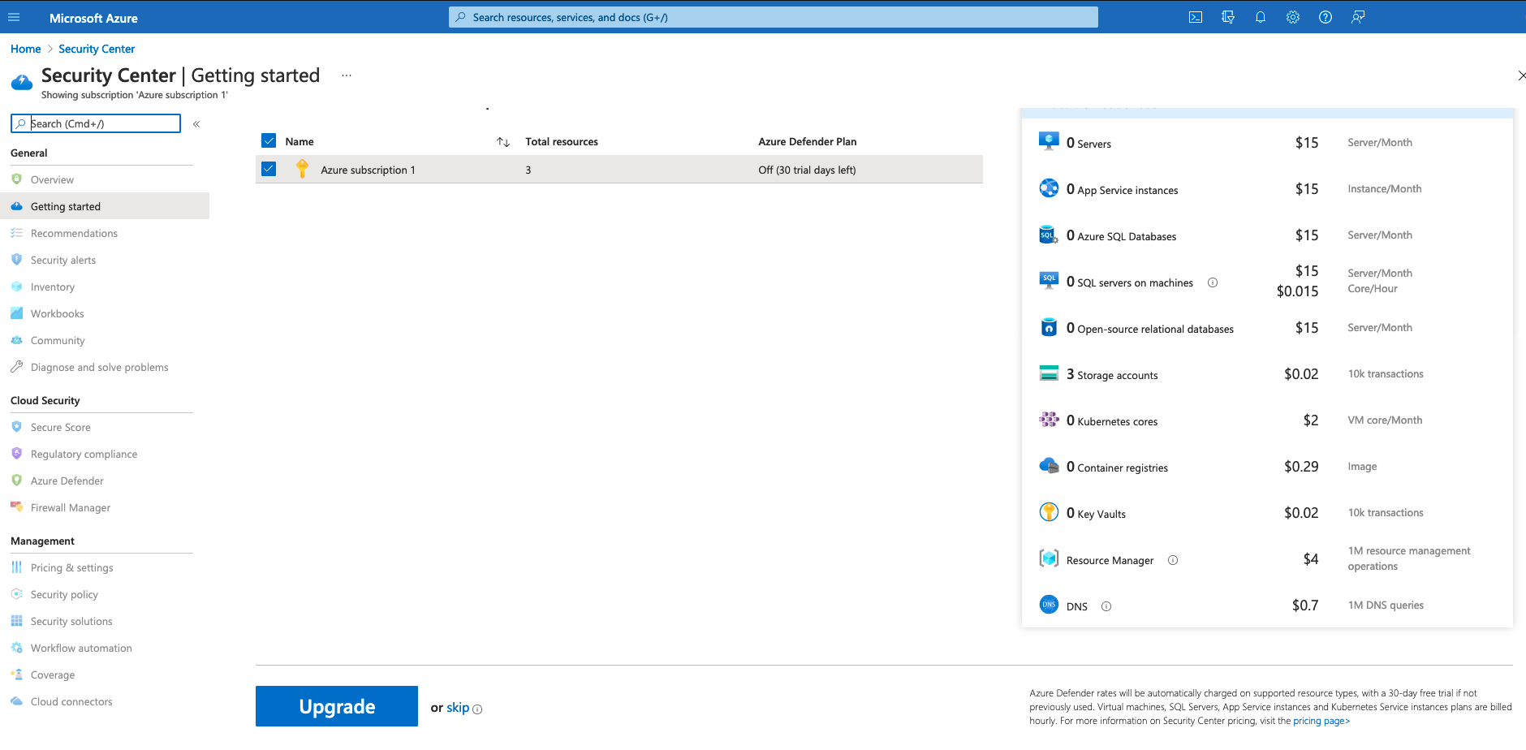Uncheck the Azure subscription 1 checkbox
The height and width of the screenshot is (750, 1526).
click(269, 169)
